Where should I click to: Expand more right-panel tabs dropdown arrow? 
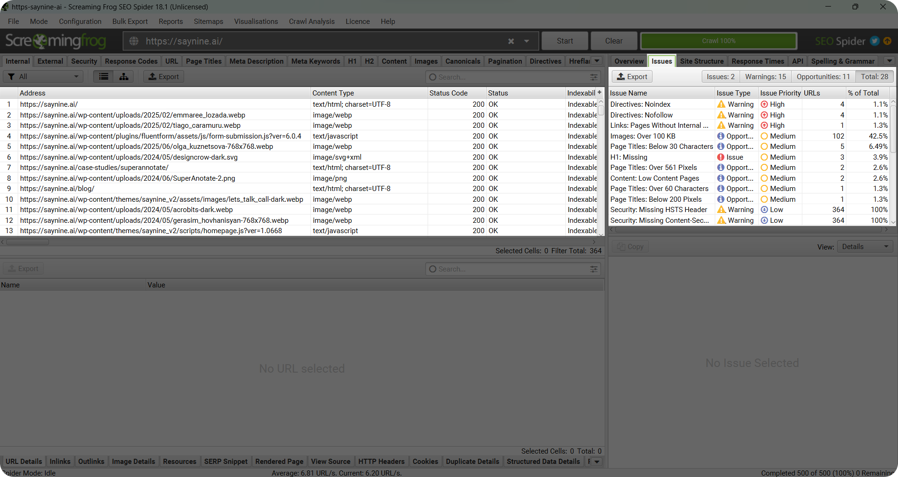pyautogui.click(x=889, y=61)
